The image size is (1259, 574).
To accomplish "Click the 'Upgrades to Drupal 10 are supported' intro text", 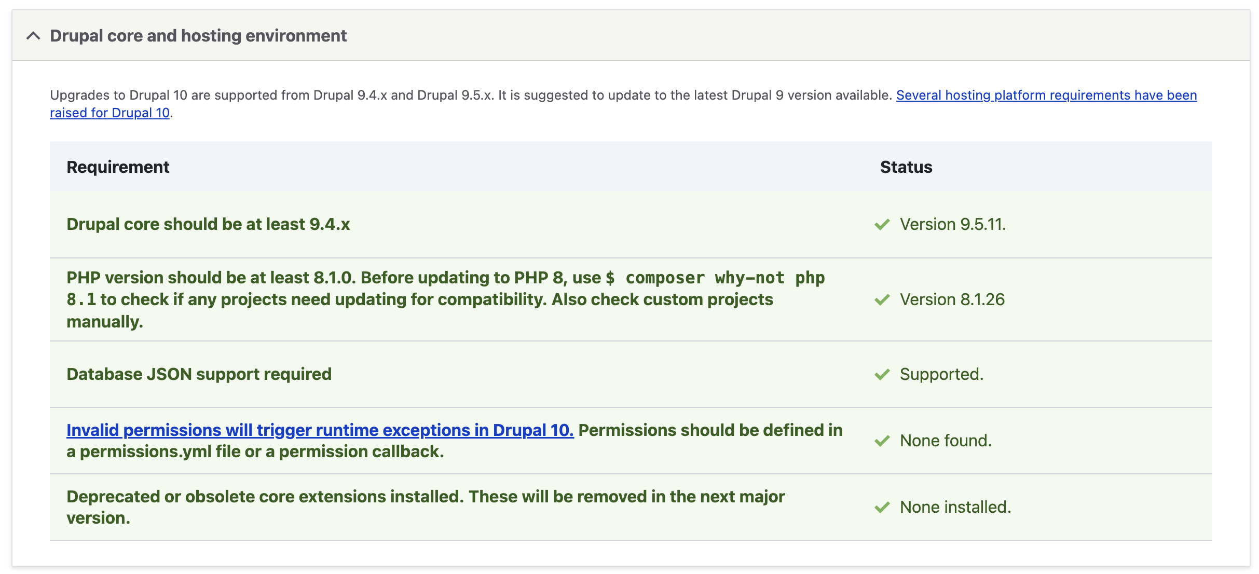I will pyautogui.click(x=471, y=95).
